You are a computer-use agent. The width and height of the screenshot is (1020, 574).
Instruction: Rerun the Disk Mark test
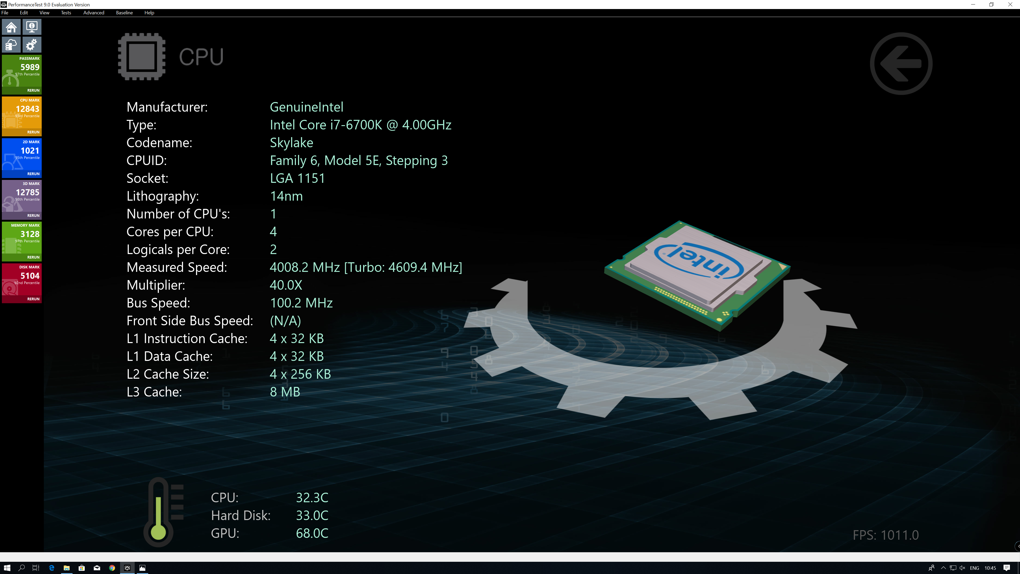click(x=33, y=299)
